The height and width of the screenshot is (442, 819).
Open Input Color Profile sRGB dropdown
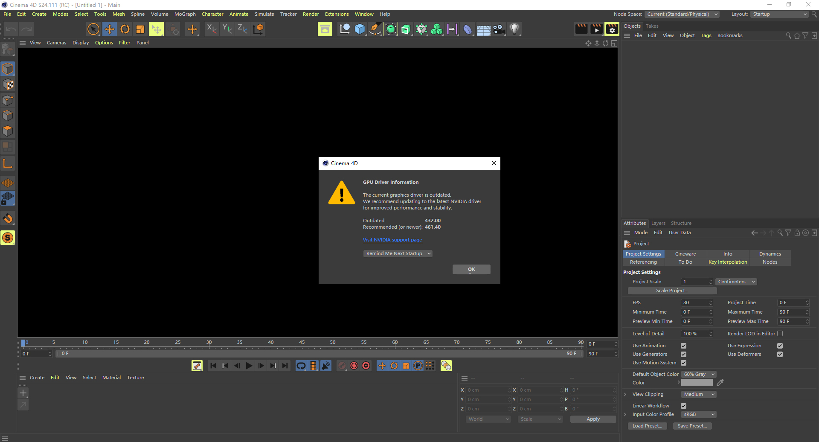pos(699,414)
